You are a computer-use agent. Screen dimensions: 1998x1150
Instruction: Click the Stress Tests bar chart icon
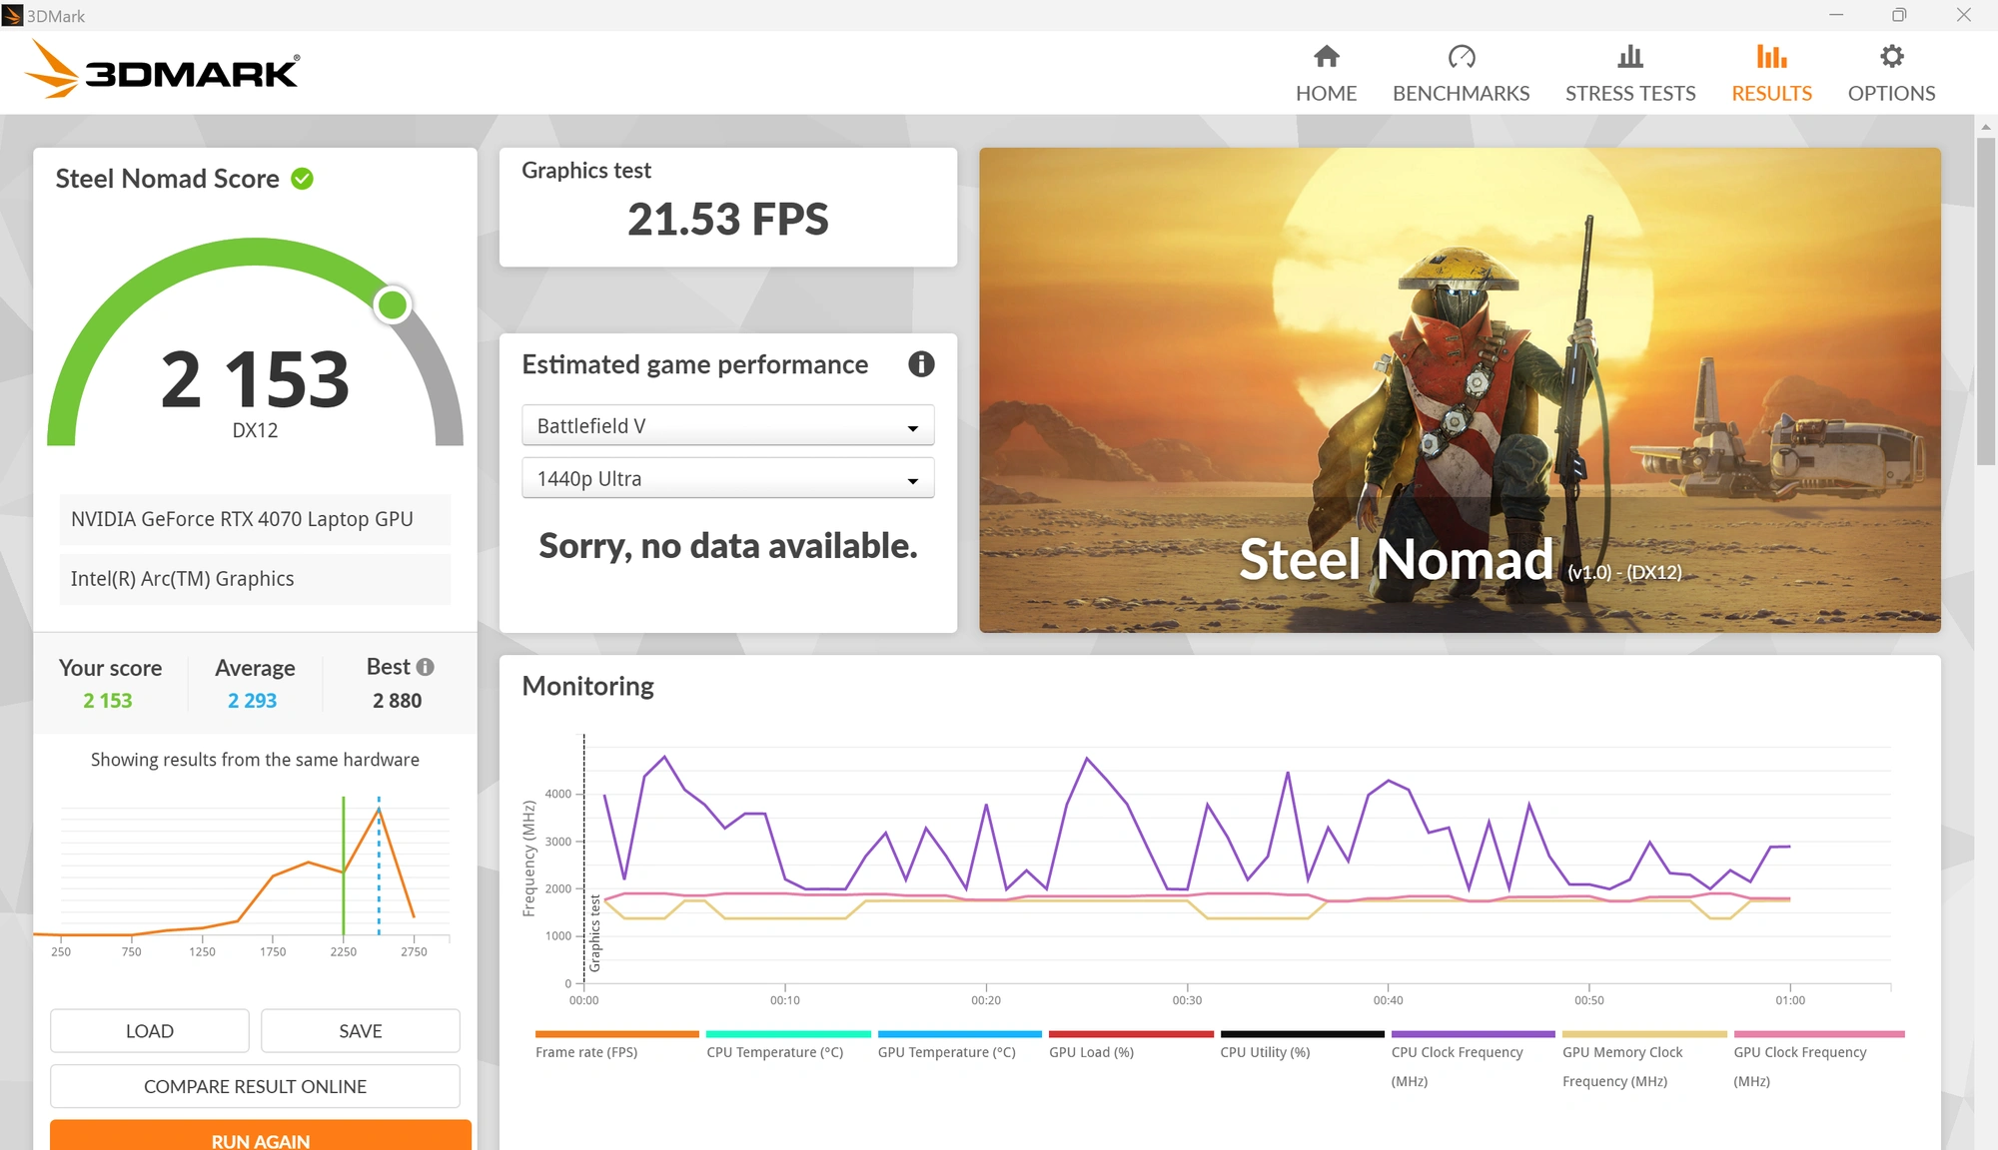coord(1630,57)
